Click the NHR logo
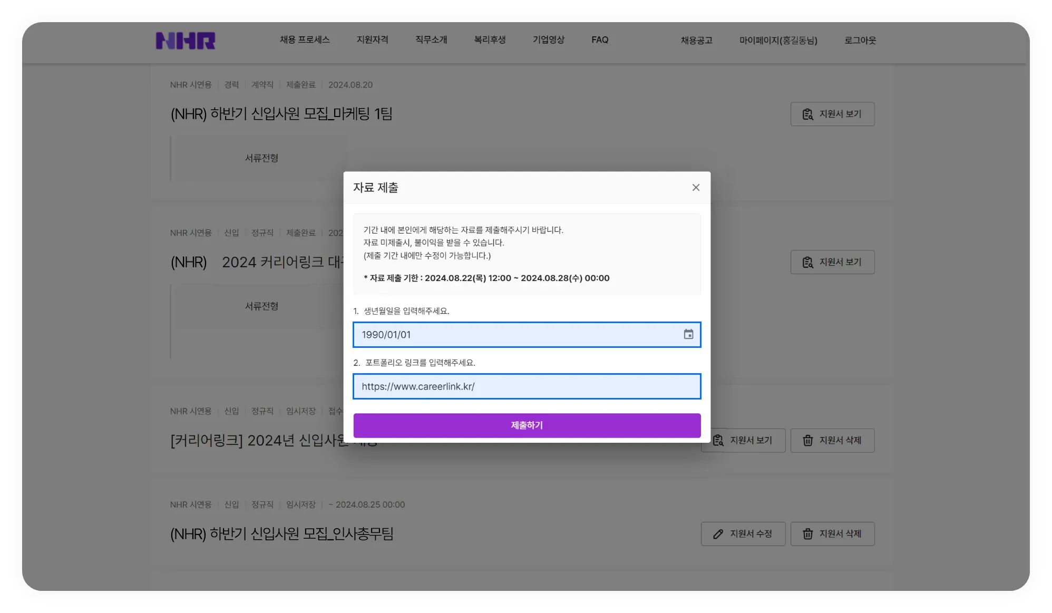Image resolution: width=1052 pixels, height=613 pixels. point(186,41)
